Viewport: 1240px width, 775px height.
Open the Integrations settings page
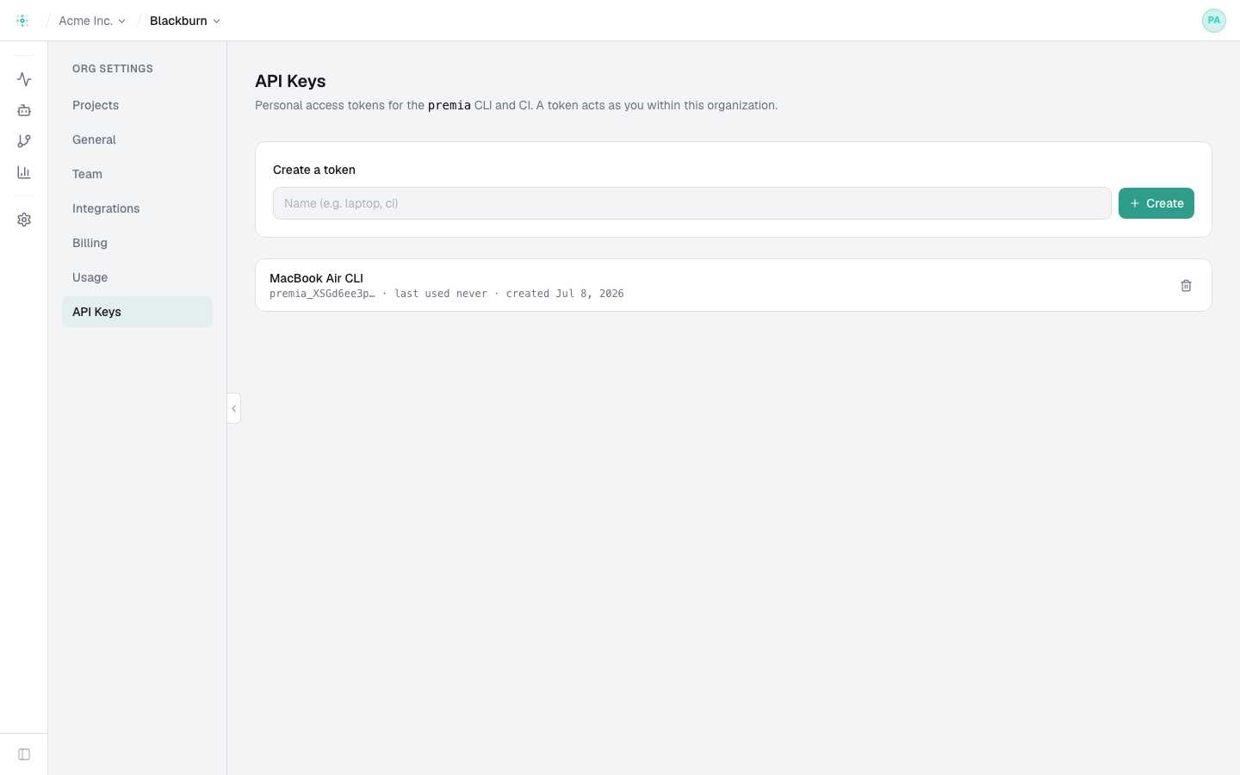(x=137, y=208)
